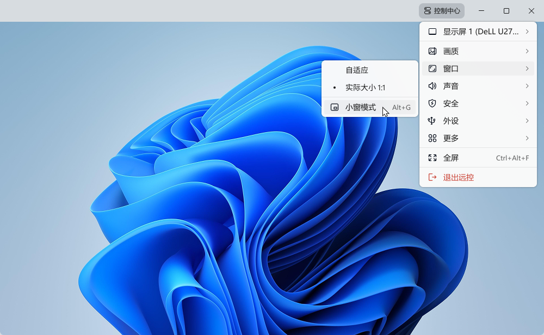Click the 声音 speaker icon
This screenshot has width=544, height=335.
(432, 86)
